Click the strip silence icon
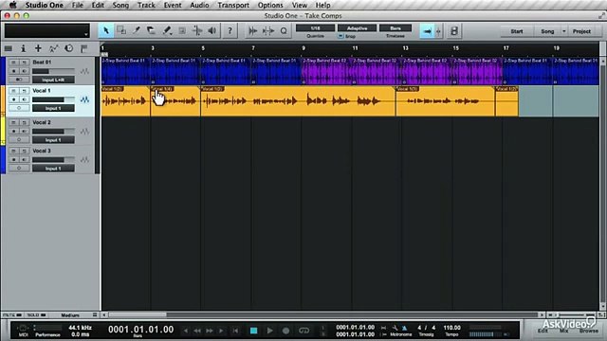 click(253, 31)
